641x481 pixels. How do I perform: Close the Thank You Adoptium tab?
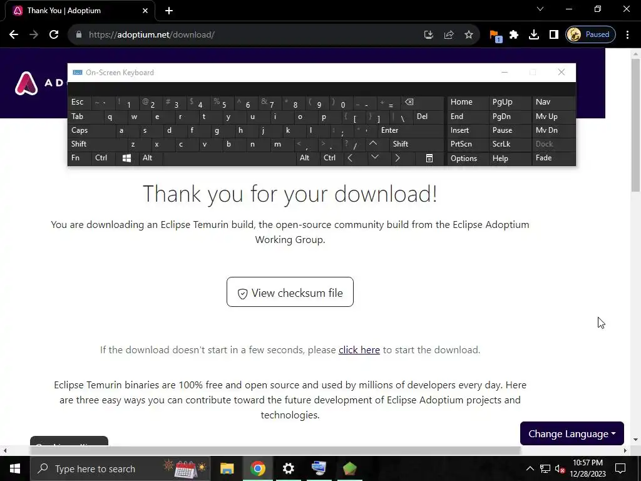click(x=145, y=11)
